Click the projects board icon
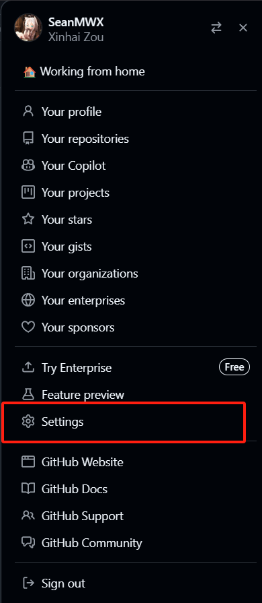The image size is (262, 603). 28,192
